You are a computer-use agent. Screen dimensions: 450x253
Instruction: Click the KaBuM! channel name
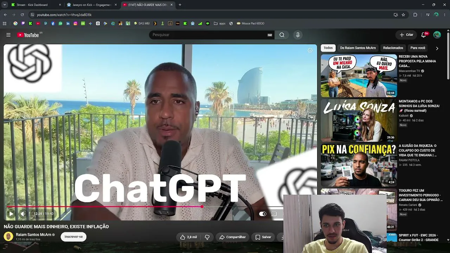(404, 116)
